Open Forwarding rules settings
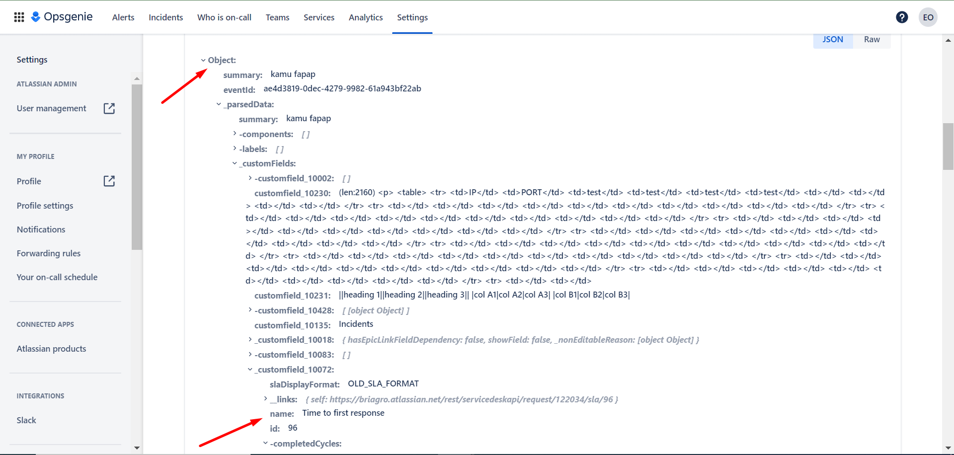Screen dimensions: 954x455 (48, 253)
